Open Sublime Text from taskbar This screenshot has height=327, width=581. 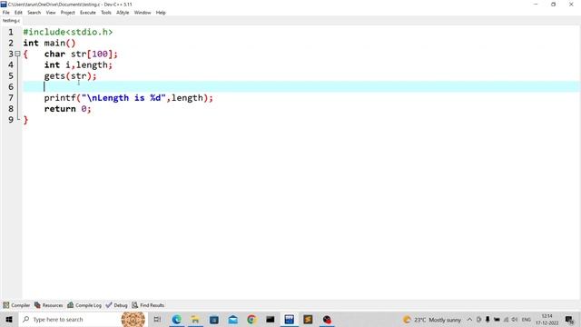[308, 319]
